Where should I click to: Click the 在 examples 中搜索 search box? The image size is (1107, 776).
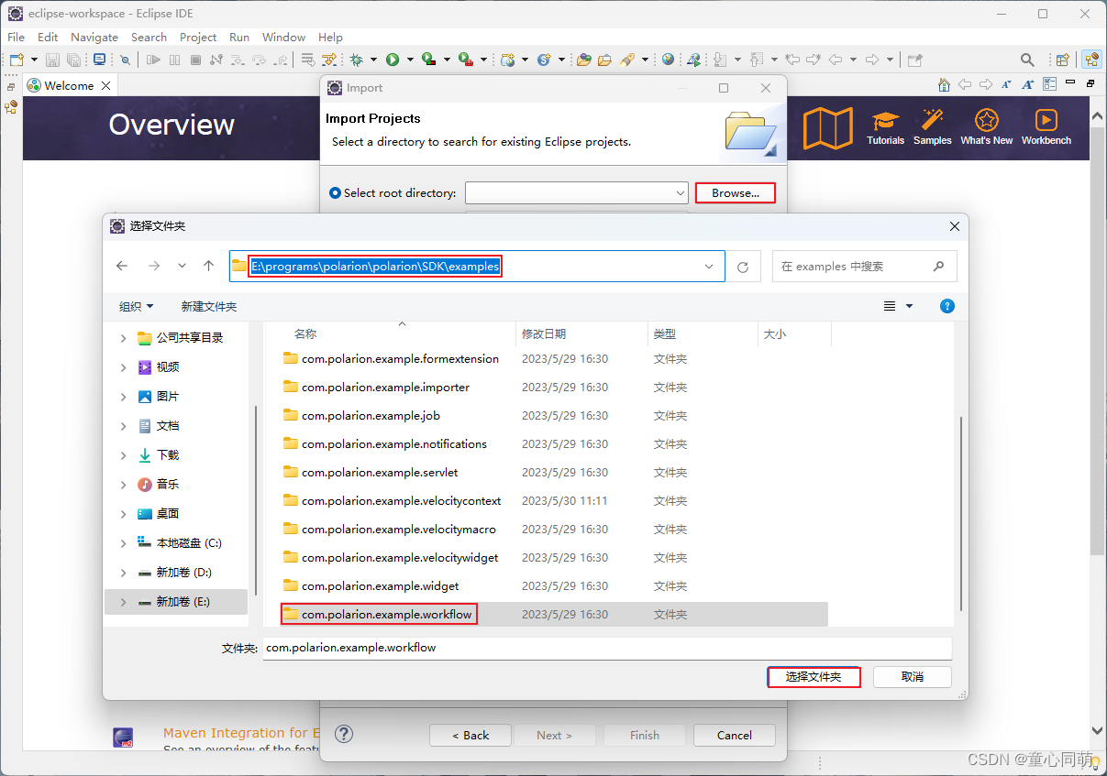click(x=864, y=267)
